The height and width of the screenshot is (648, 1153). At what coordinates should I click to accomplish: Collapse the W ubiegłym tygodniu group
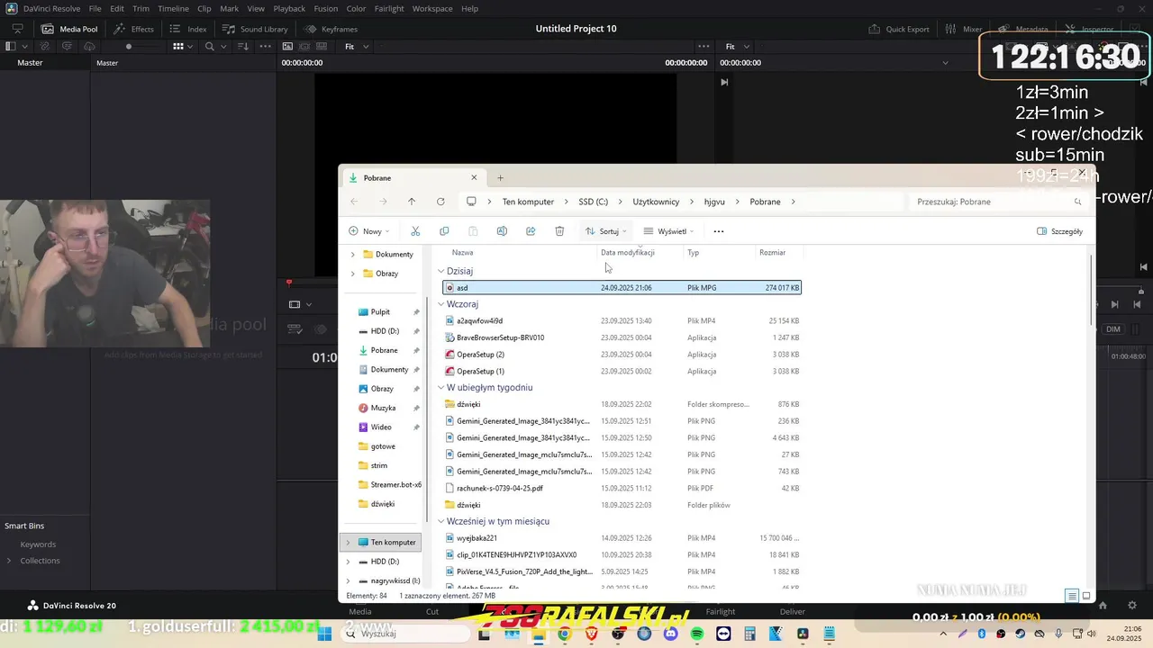click(441, 388)
